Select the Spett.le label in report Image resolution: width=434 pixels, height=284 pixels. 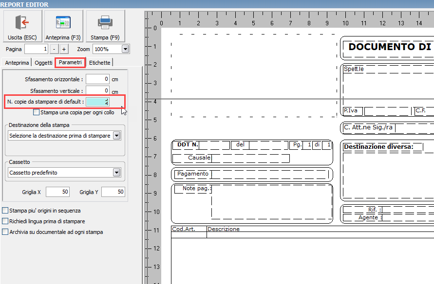click(x=354, y=69)
